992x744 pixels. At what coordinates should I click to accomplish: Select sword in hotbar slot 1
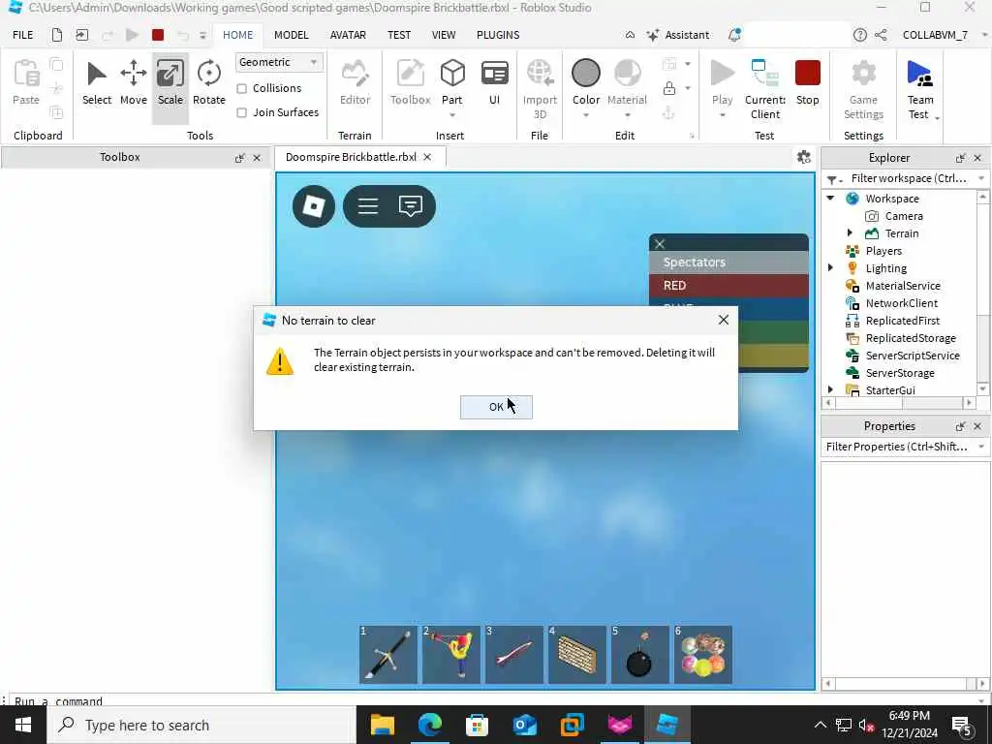pos(387,655)
